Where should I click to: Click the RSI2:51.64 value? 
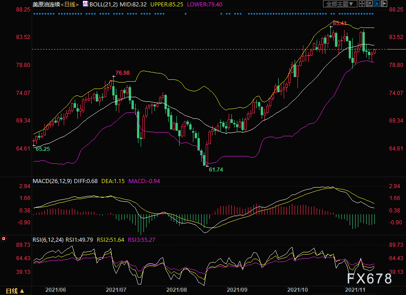[x=110, y=240]
